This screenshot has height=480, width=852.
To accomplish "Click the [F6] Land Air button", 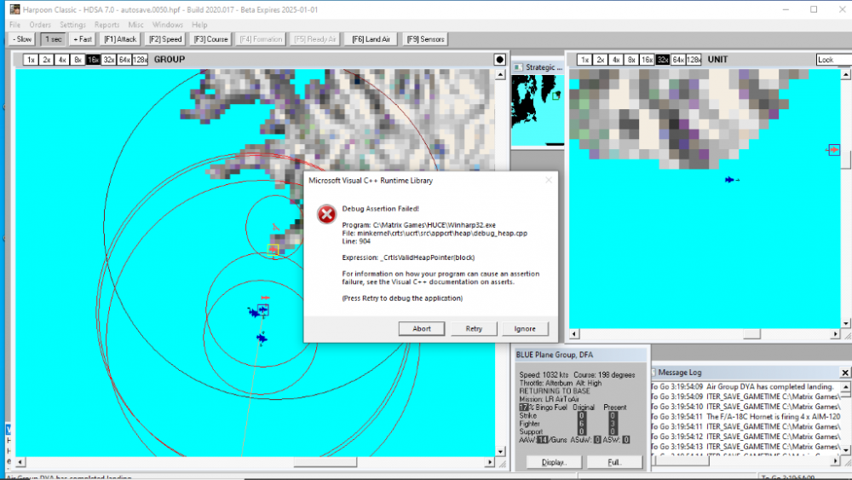I will (x=371, y=39).
